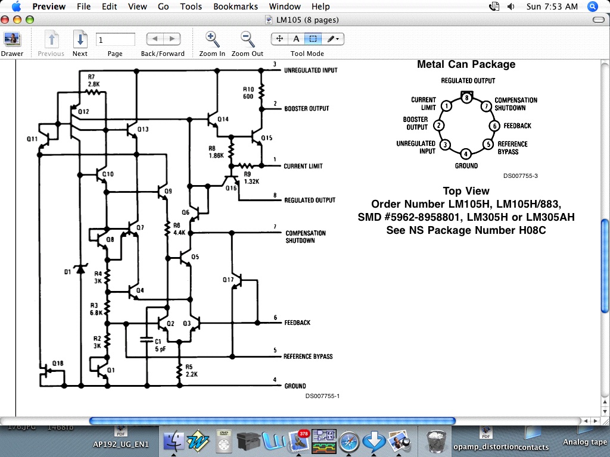Screen dimensions: 610x457
Task: Open the Tools menu
Action: pyautogui.click(x=191, y=6)
